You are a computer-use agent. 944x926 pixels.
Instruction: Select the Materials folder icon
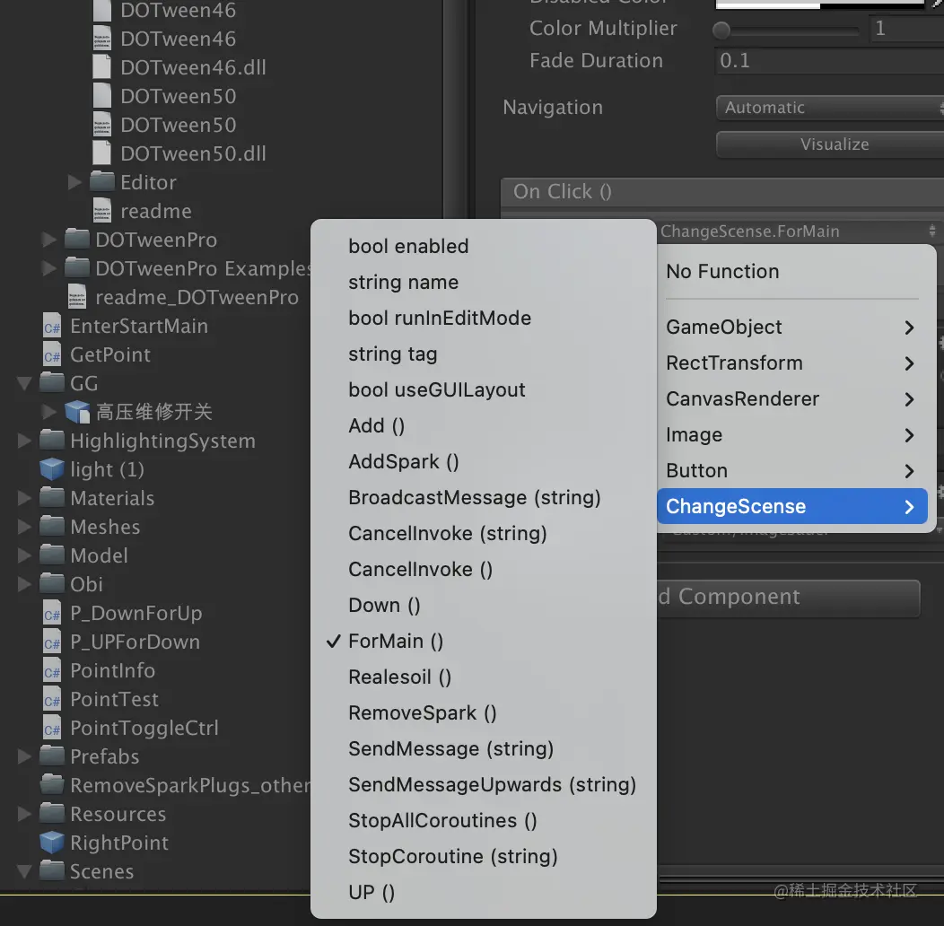(52, 498)
